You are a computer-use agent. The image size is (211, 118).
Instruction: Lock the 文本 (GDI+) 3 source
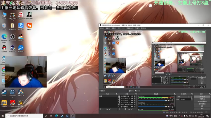pos(135,98)
